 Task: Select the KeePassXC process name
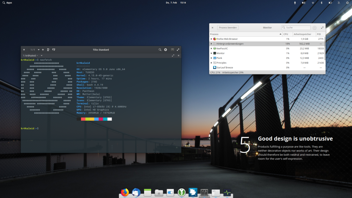(x=222, y=48)
